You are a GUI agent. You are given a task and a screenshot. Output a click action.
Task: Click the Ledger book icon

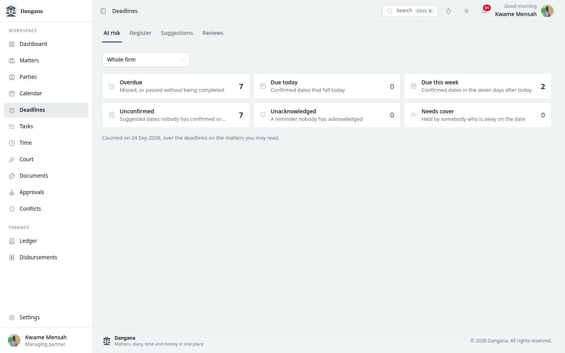click(x=12, y=241)
